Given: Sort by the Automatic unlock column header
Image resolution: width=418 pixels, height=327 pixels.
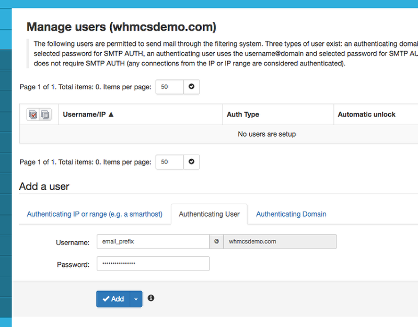Looking at the screenshot, I should (x=366, y=114).
